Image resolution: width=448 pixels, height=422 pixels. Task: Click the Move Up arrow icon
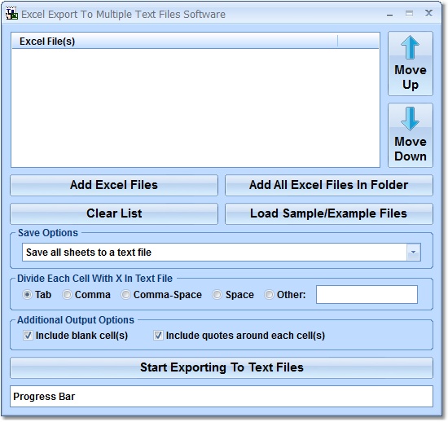point(410,47)
